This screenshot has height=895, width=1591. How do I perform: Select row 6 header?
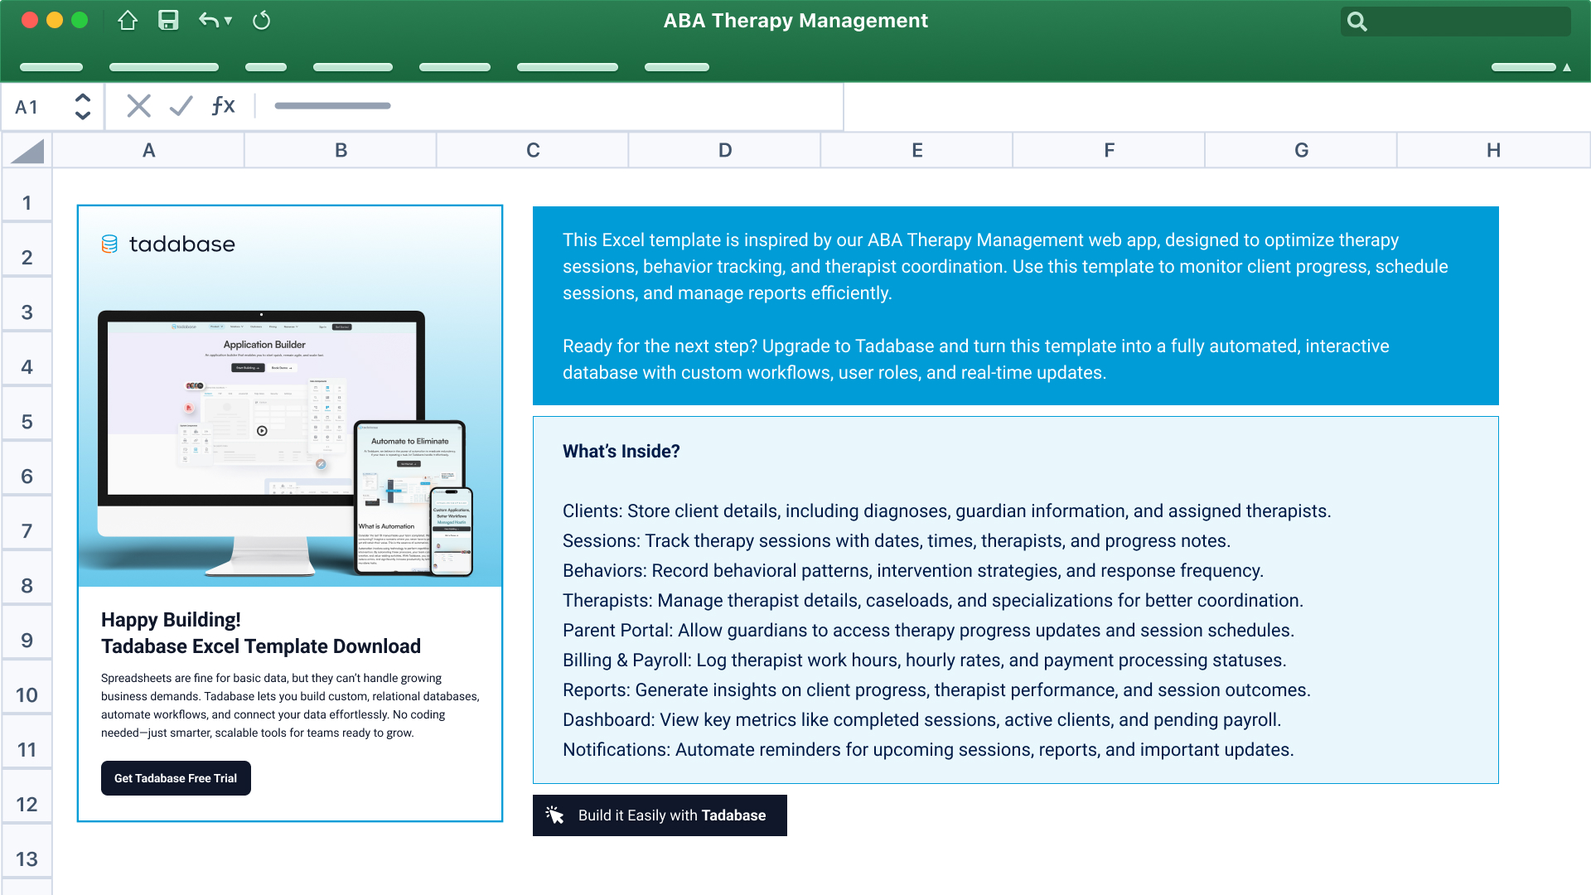coord(27,469)
